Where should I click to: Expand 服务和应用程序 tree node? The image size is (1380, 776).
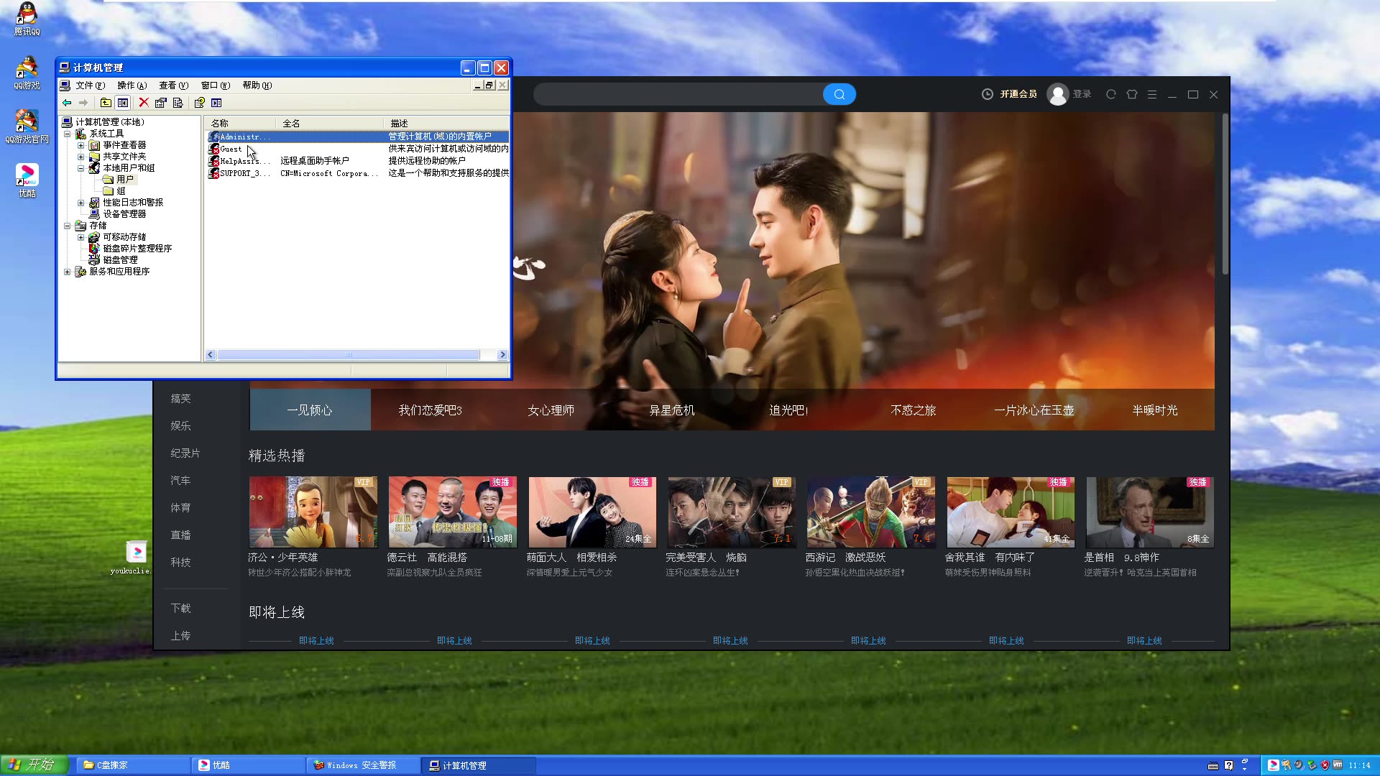coord(68,272)
